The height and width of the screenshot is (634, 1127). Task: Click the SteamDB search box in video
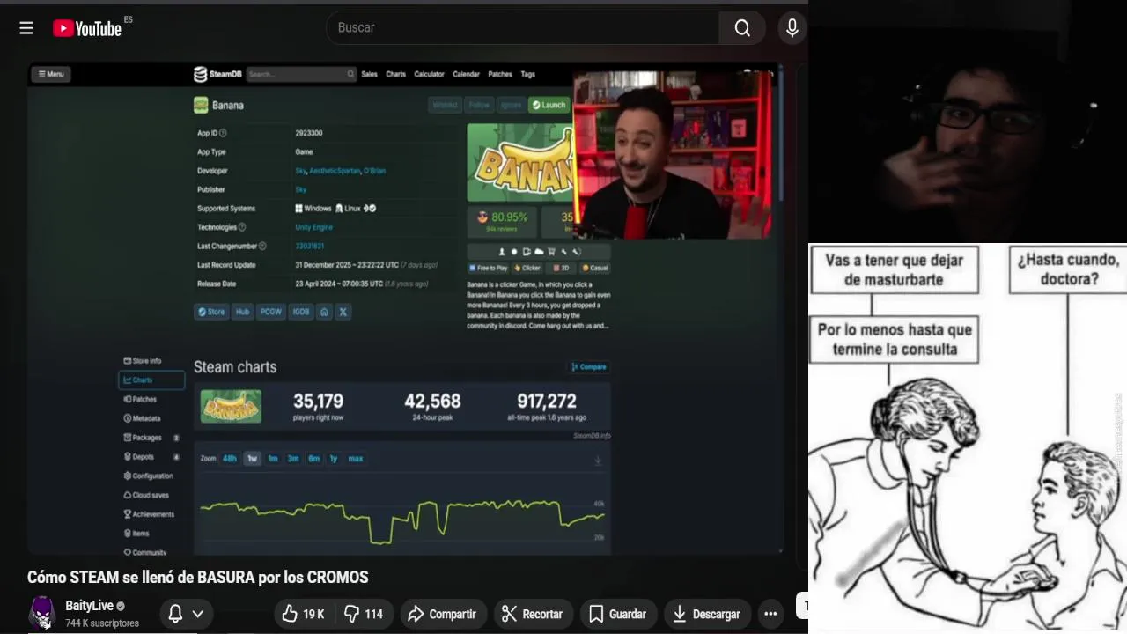[301, 74]
